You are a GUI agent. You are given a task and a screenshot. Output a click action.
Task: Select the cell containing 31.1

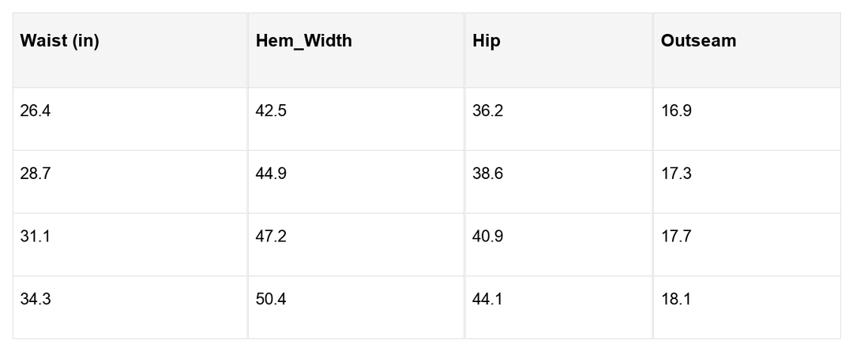[36, 237]
